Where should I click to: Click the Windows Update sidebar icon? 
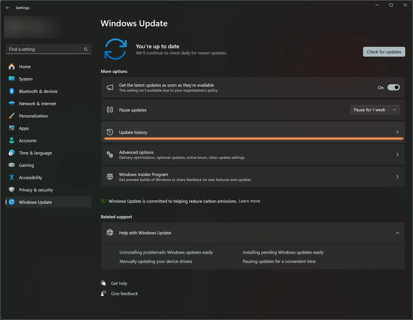[x=12, y=202]
